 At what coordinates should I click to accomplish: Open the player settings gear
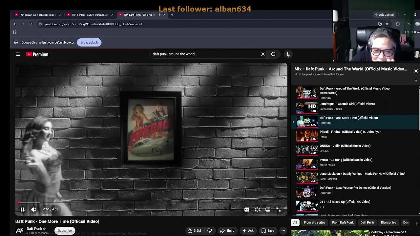pyautogui.click(x=258, y=209)
